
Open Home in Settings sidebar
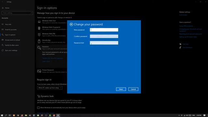[7, 8]
